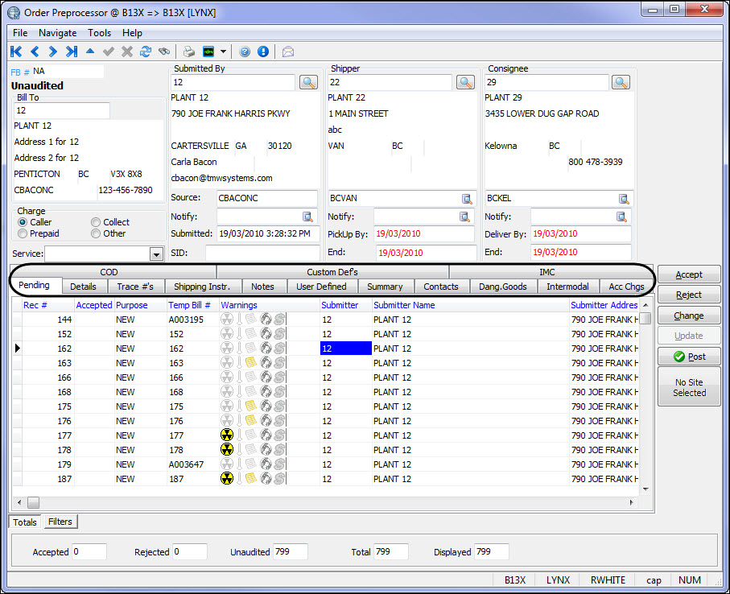
Task: Click the printer icon in toolbar
Action: [188, 52]
